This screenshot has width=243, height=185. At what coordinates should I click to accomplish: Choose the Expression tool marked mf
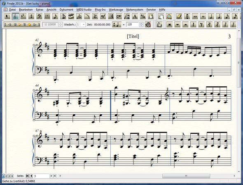coord(103,16)
